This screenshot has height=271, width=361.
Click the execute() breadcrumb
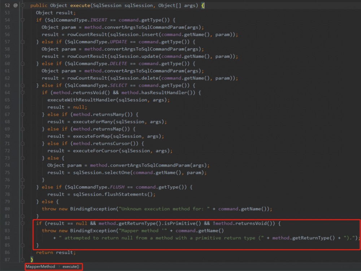tap(71, 266)
